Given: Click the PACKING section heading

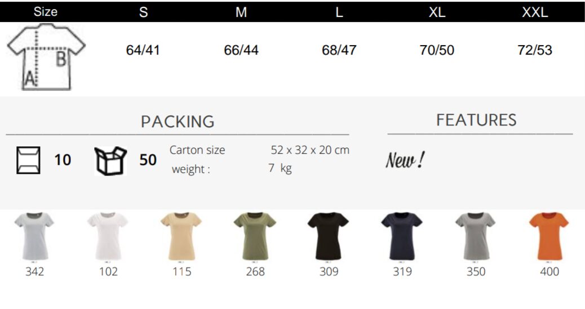Looking at the screenshot, I should point(178,122).
